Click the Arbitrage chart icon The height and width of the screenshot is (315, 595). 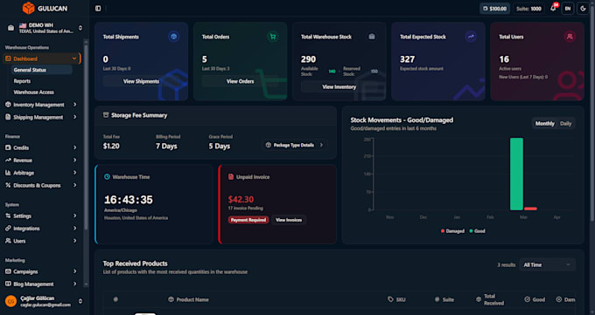click(8, 173)
